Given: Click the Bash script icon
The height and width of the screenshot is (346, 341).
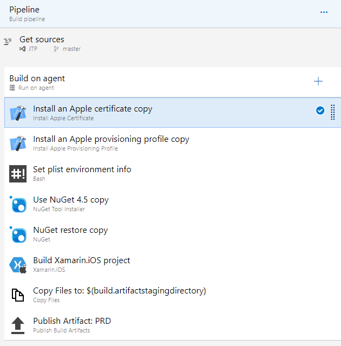Looking at the screenshot, I should coord(18,174).
